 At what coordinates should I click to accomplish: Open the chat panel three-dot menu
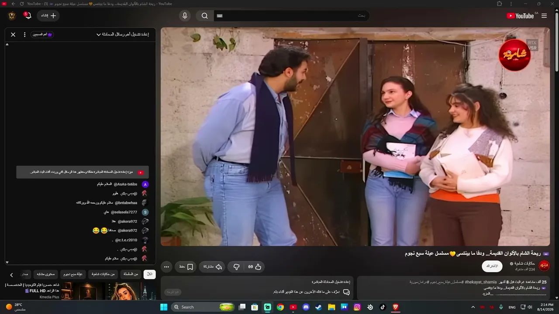click(24, 34)
